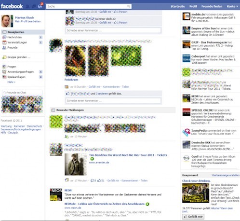240x221 pixels.
Task: Open messages icon in header
Action: tap(34, 6)
